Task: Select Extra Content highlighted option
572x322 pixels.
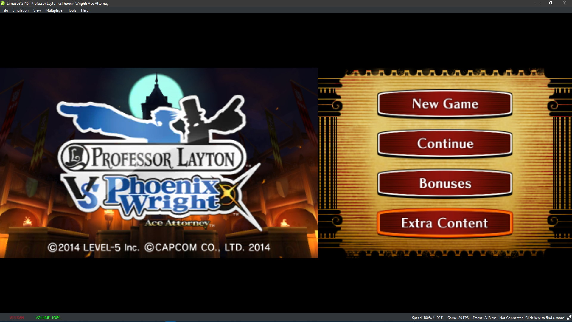Action: [x=444, y=222]
